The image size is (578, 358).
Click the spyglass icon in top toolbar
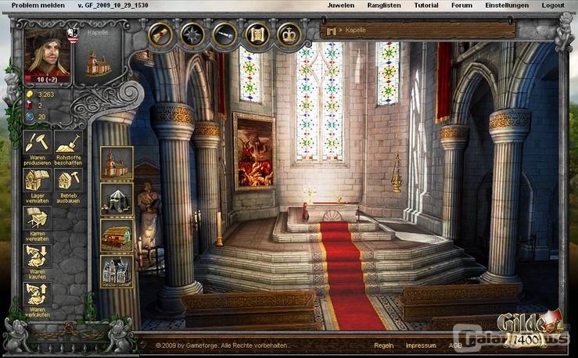tap(224, 34)
